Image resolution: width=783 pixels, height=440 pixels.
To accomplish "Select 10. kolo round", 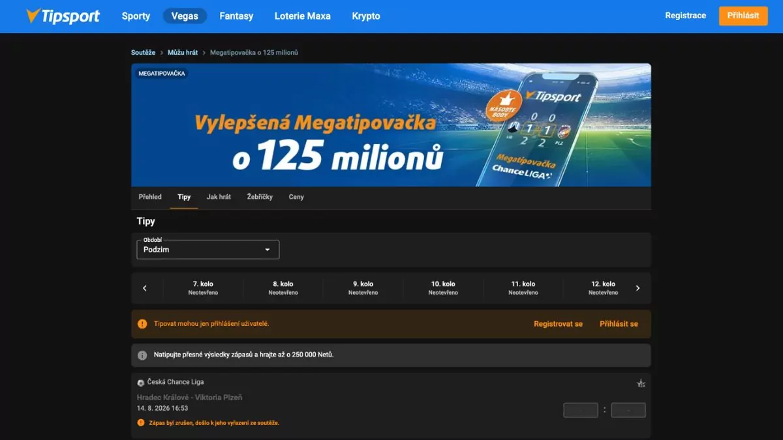I will (x=443, y=288).
